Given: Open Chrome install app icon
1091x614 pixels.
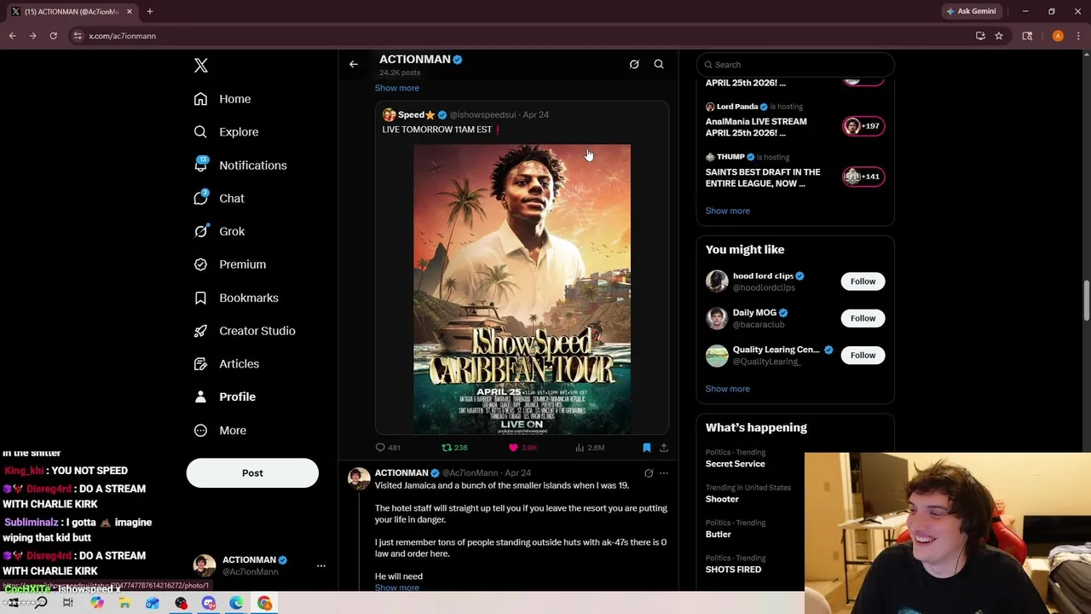Looking at the screenshot, I should (x=980, y=36).
